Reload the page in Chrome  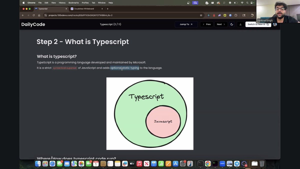pyautogui.click(x=34, y=15)
